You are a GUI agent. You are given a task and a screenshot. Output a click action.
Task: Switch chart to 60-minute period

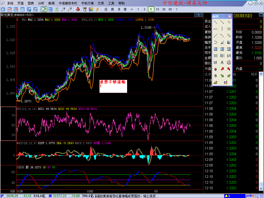tap(170, 9)
